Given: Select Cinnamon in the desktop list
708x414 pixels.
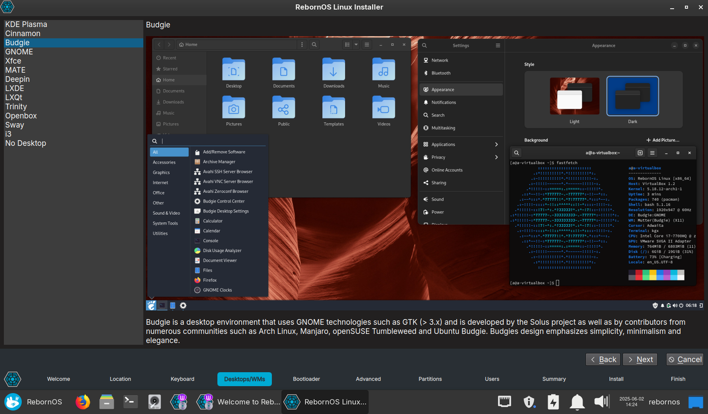Looking at the screenshot, I should point(74,33).
